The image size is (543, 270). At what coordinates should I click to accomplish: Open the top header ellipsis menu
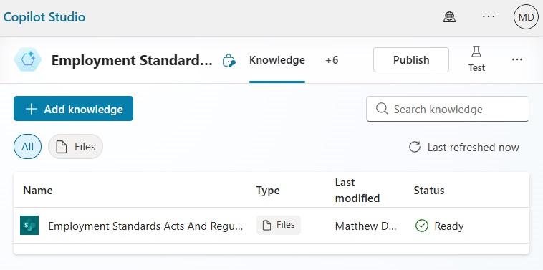coord(489,16)
